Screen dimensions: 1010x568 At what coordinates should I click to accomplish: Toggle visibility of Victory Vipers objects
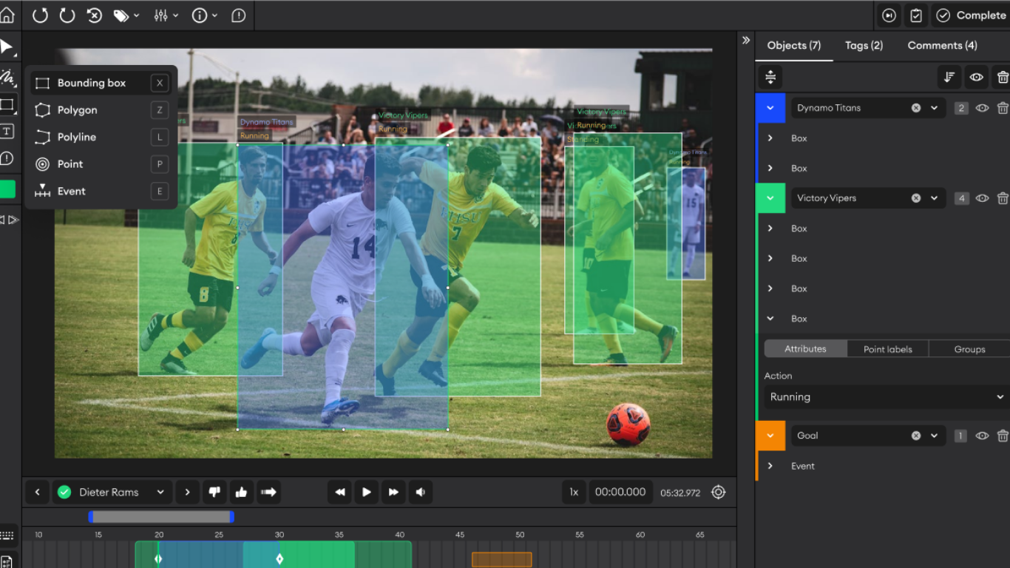982,198
